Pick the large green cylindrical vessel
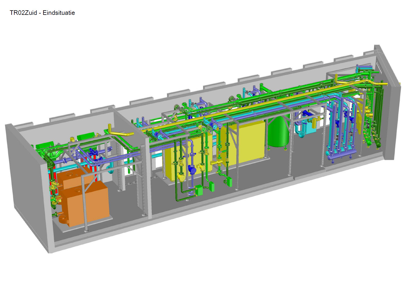The image size is (412, 292). pyautogui.click(x=278, y=131)
